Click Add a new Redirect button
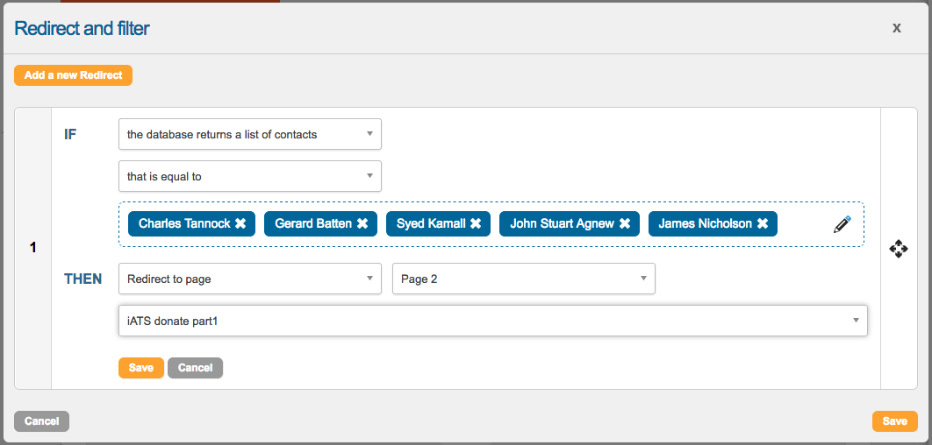 pyautogui.click(x=73, y=75)
